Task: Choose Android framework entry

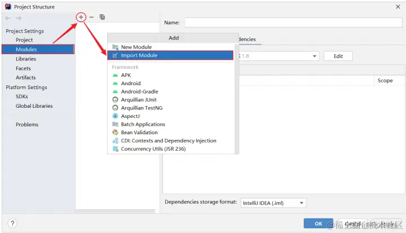Action: [x=171, y=83]
